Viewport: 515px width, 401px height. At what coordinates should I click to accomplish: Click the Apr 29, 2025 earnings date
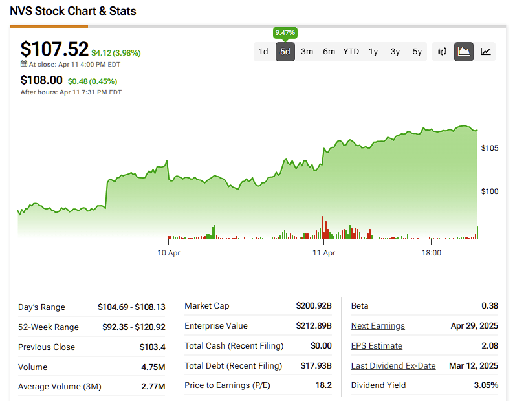point(474,326)
